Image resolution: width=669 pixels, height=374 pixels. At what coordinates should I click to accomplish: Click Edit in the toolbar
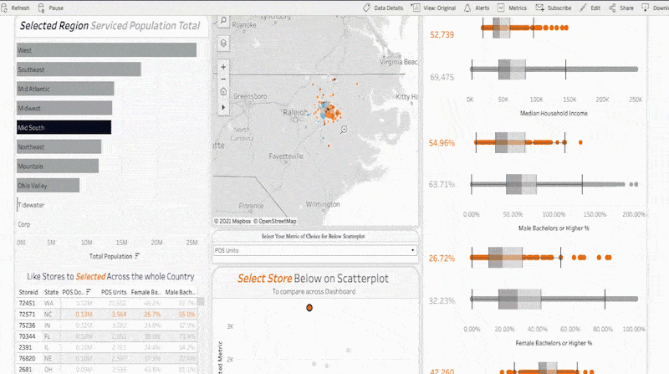coord(590,8)
